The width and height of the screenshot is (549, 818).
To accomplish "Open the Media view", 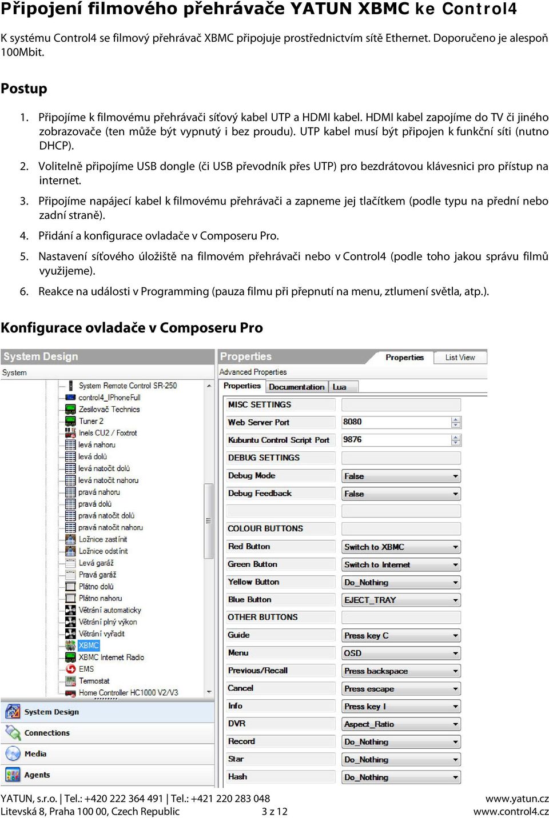I will [108, 753].
